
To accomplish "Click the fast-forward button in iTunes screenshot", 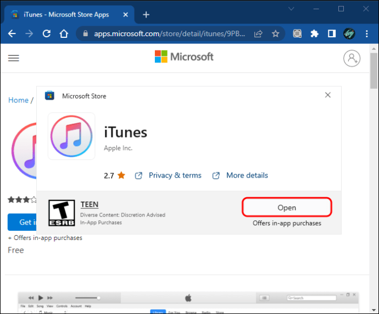I will click(50, 298).
